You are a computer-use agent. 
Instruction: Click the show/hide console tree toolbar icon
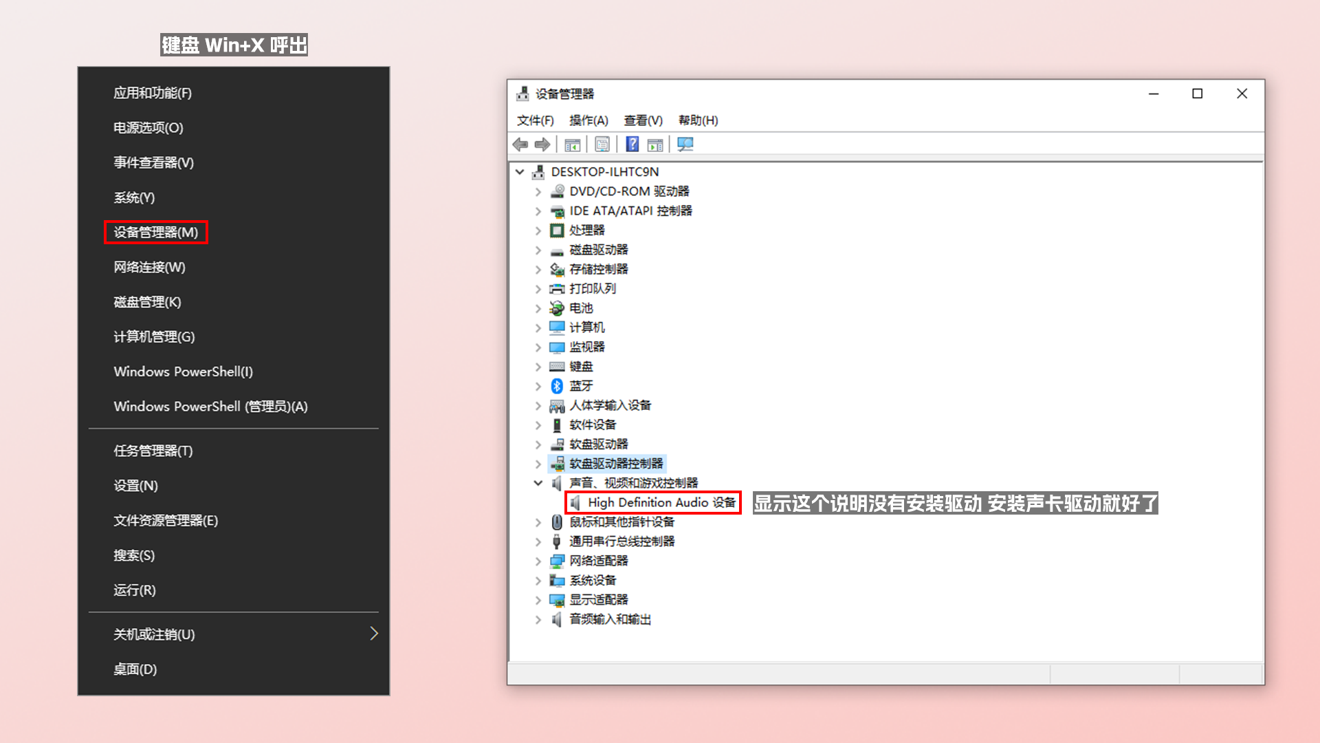coord(572,144)
